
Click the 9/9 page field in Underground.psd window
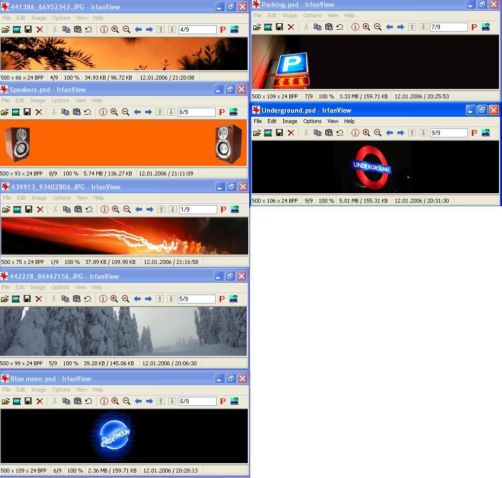coord(448,133)
